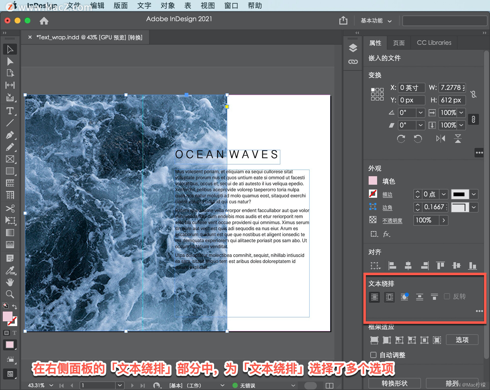Switch to the 页面 tab
The width and height of the screenshot is (490, 390).
pyautogui.click(x=399, y=43)
